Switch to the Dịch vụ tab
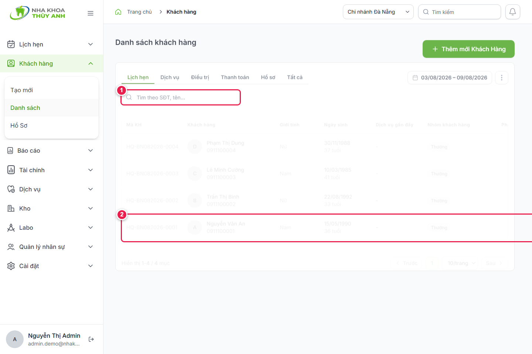The height and width of the screenshot is (354, 532). (x=170, y=77)
